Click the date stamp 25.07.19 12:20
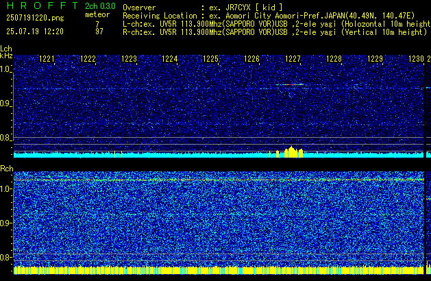Screen dimensions: 431x281 click(x=35, y=32)
